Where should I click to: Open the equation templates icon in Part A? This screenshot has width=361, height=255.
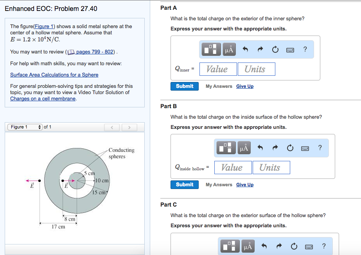pyautogui.click(x=210, y=50)
